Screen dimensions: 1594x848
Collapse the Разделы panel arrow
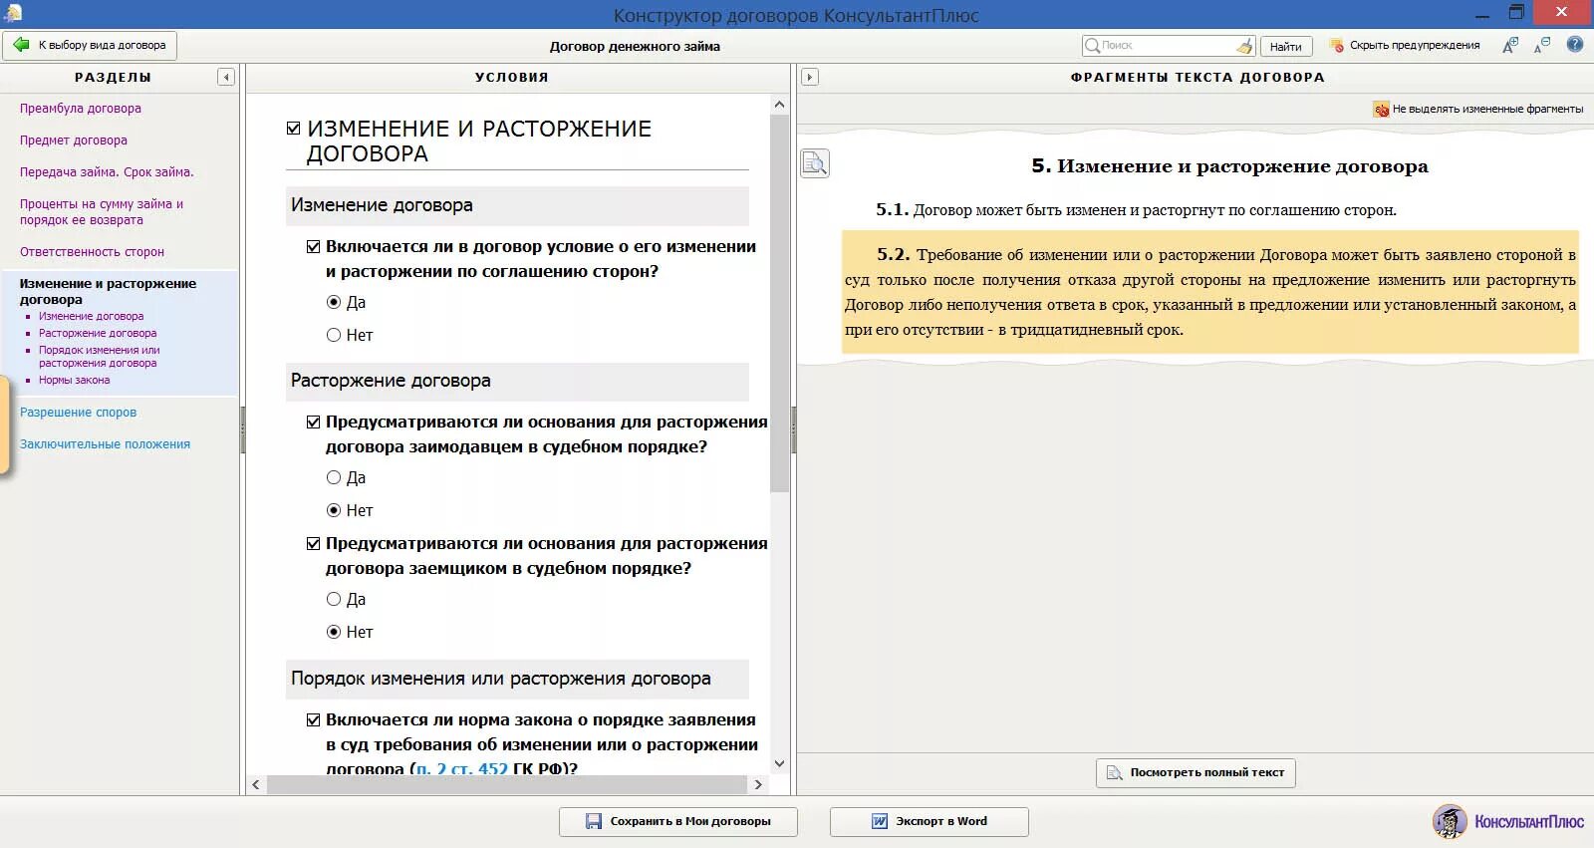point(226,77)
